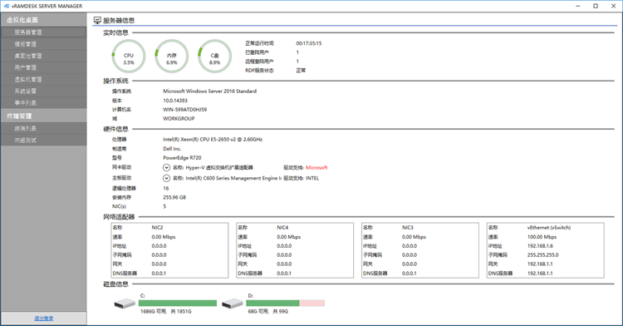The width and height of the screenshot is (623, 326).
Task: Click the vRAMDESK app logo icon
Action: 6,6
